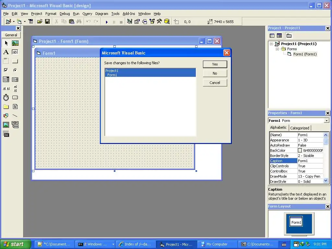
Task: Open the File menu
Action: [6, 14]
